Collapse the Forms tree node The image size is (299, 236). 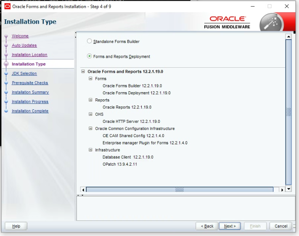[90, 78]
